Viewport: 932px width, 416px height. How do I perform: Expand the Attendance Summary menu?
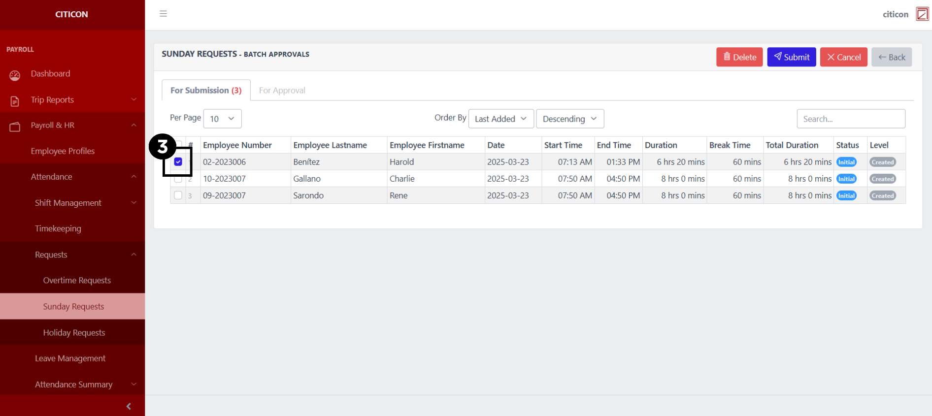pyautogui.click(x=74, y=384)
